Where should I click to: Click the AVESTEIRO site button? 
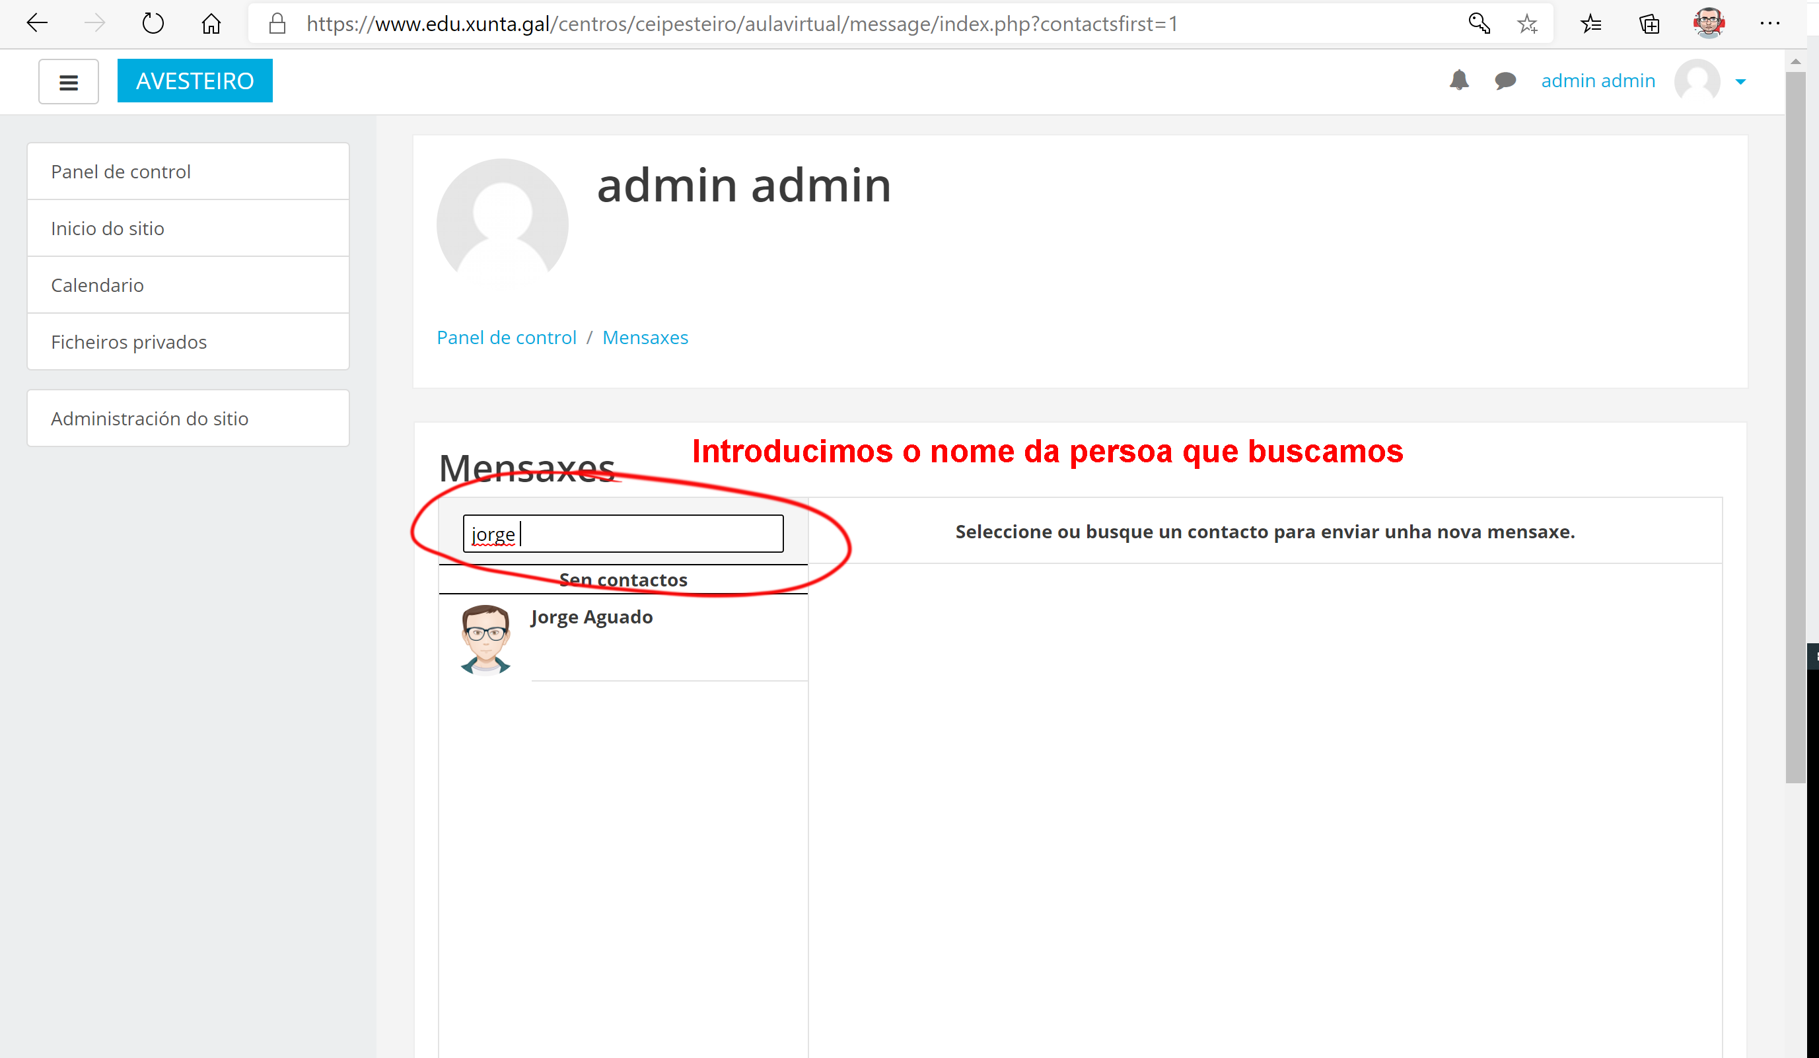click(x=195, y=81)
